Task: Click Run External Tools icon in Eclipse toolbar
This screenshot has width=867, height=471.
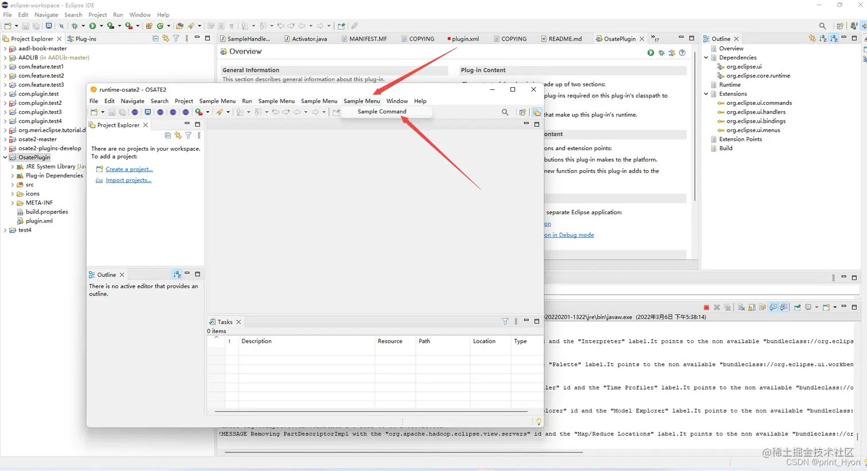Action: coord(129,26)
